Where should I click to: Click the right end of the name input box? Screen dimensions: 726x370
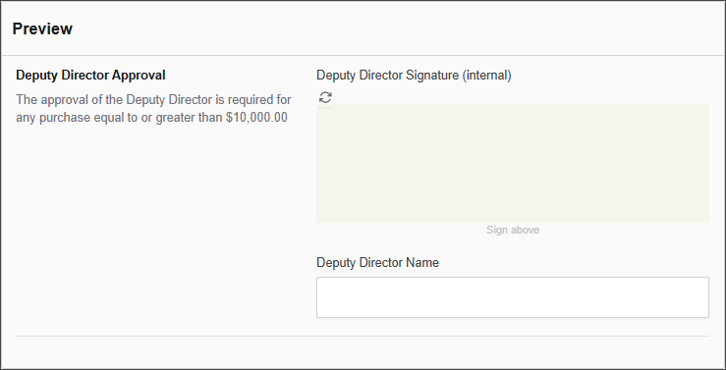coord(701,297)
